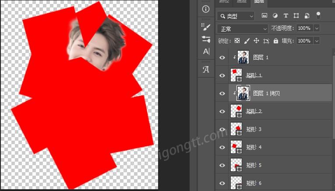Select the 图层 1 layer thumbnail

243,57
